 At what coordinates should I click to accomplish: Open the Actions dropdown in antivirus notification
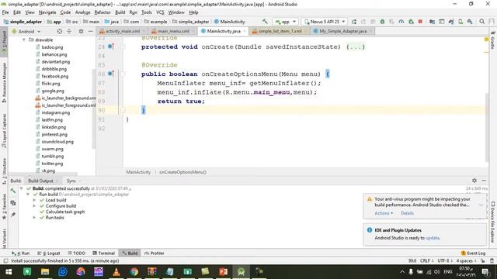point(384,213)
